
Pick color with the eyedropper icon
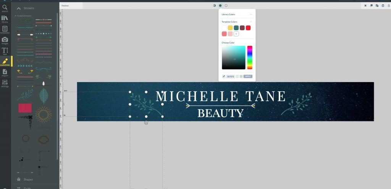[224, 76]
